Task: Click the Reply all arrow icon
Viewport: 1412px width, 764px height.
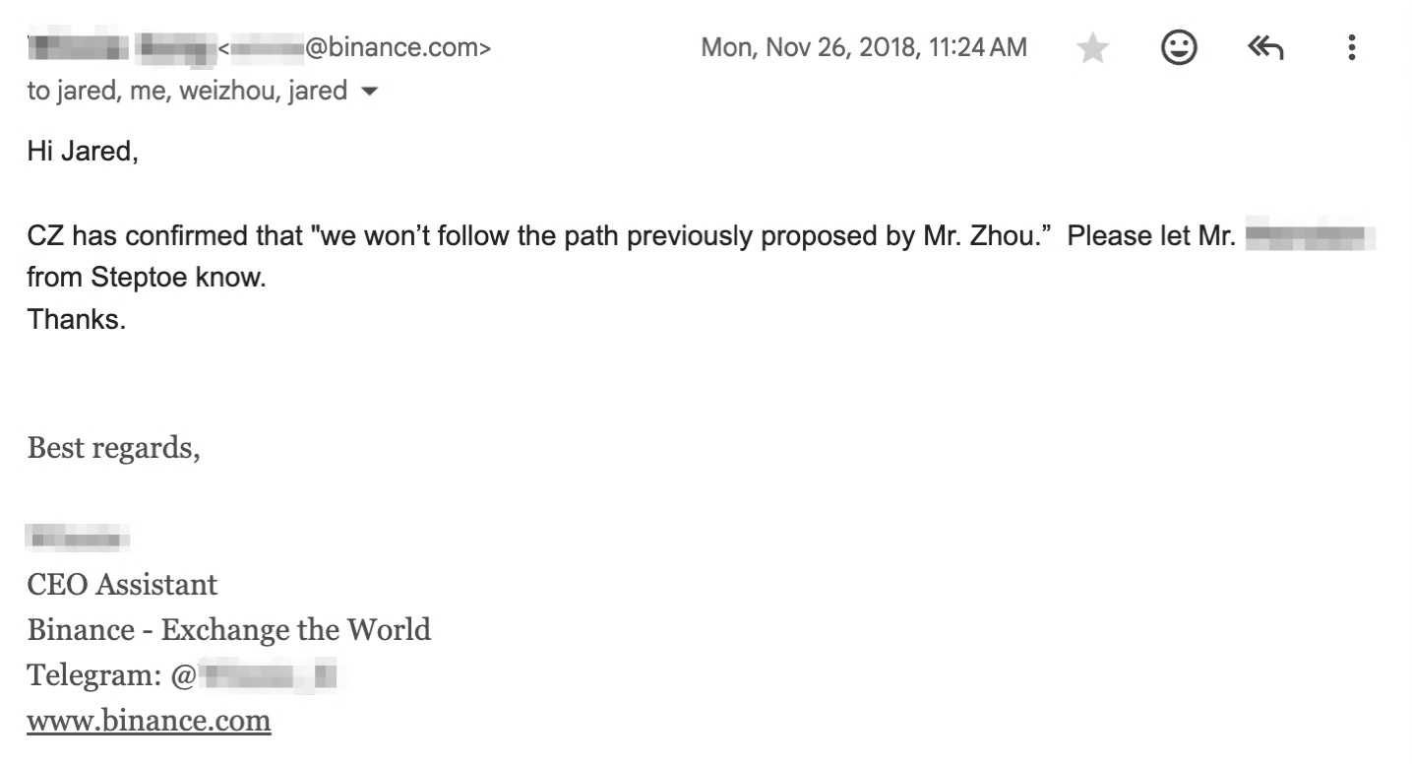Action: pyautogui.click(x=1266, y=47)
